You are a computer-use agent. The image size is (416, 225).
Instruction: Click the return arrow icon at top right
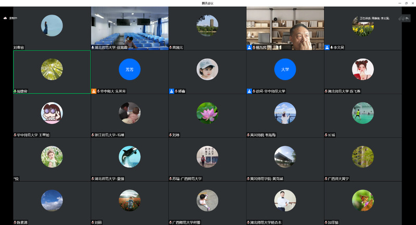pyautogui.click(x=407, y=18)
